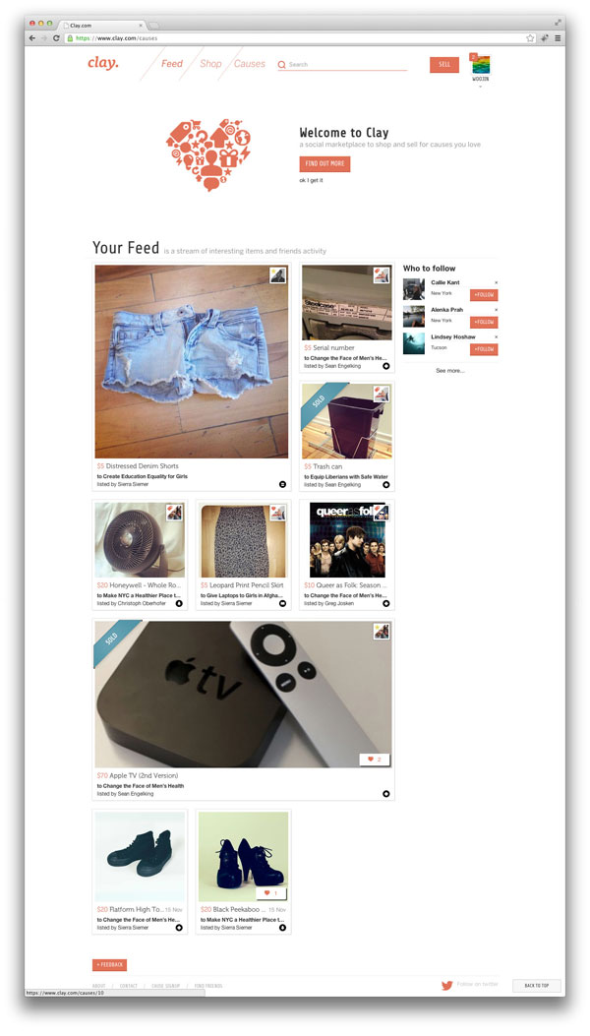
Task: Click the Find Out More button
Action: [x=324, y=164]
